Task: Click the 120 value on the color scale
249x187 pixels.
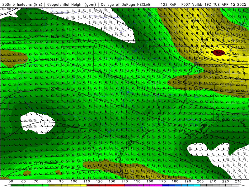Action: (x=99, y=181)
